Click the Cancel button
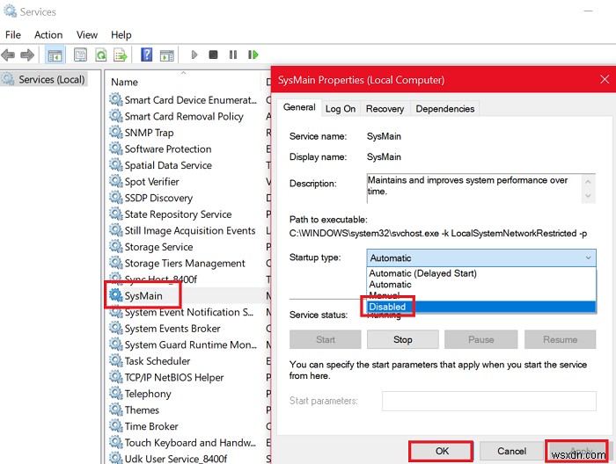The height and width of the screenshot is (464, 616). (511, 451)
